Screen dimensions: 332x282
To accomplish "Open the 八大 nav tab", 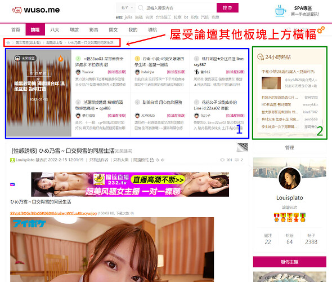I will point(55,30).
